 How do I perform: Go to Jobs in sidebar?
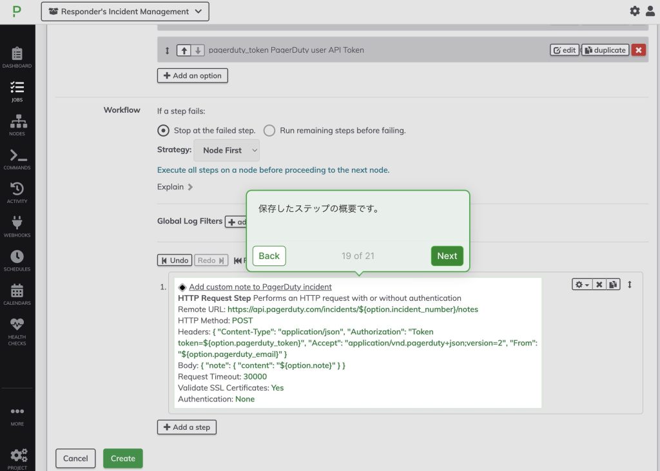point(17,91)
